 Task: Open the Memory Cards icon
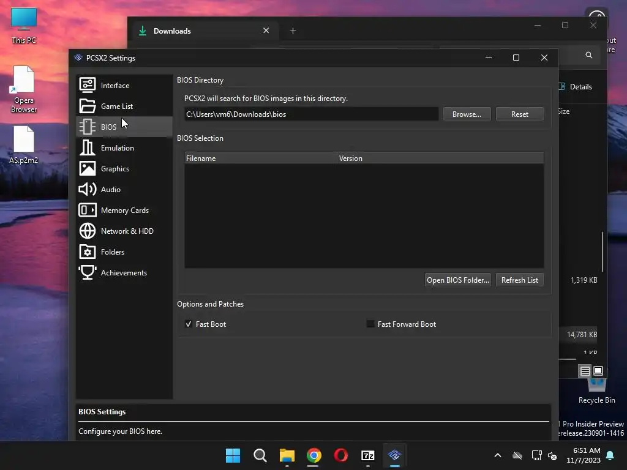point(87,210)
